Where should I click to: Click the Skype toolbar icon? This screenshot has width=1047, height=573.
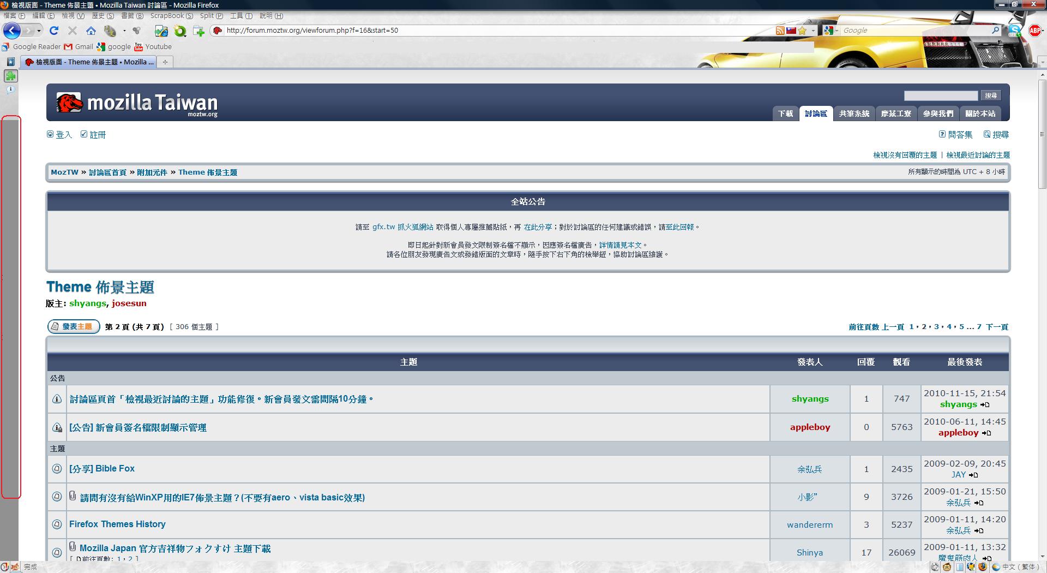[1014, 31]
